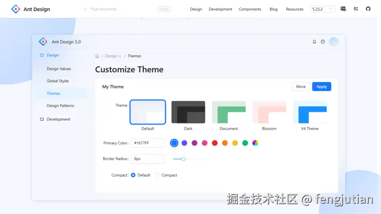Click the help question mark icon

click(x=323, y=41)
